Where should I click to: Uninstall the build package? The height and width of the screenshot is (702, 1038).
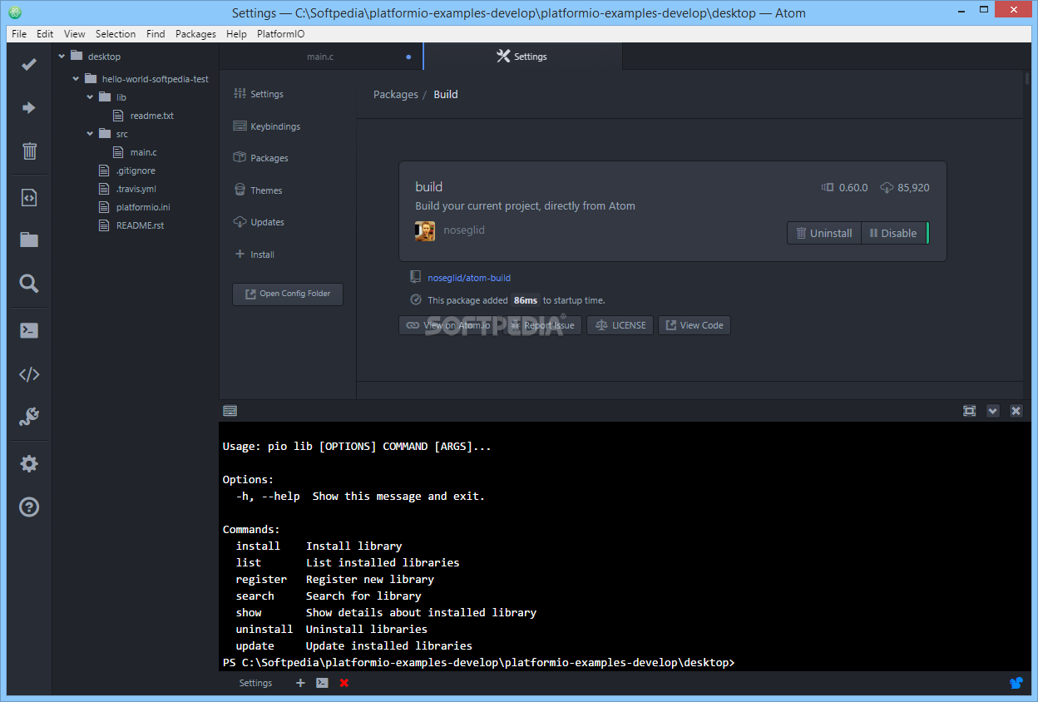tap(824, 233)
